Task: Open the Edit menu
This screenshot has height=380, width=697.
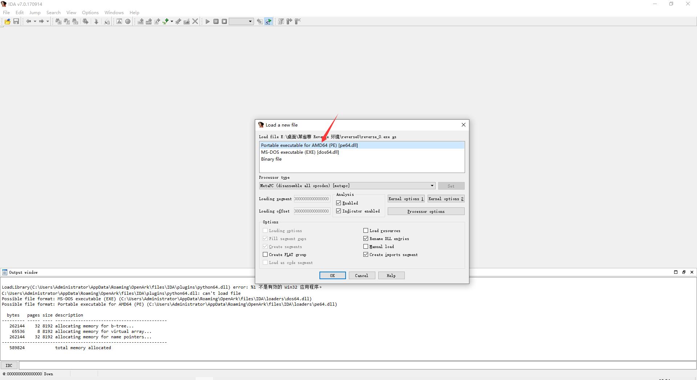Action: [x=20, y=12]
